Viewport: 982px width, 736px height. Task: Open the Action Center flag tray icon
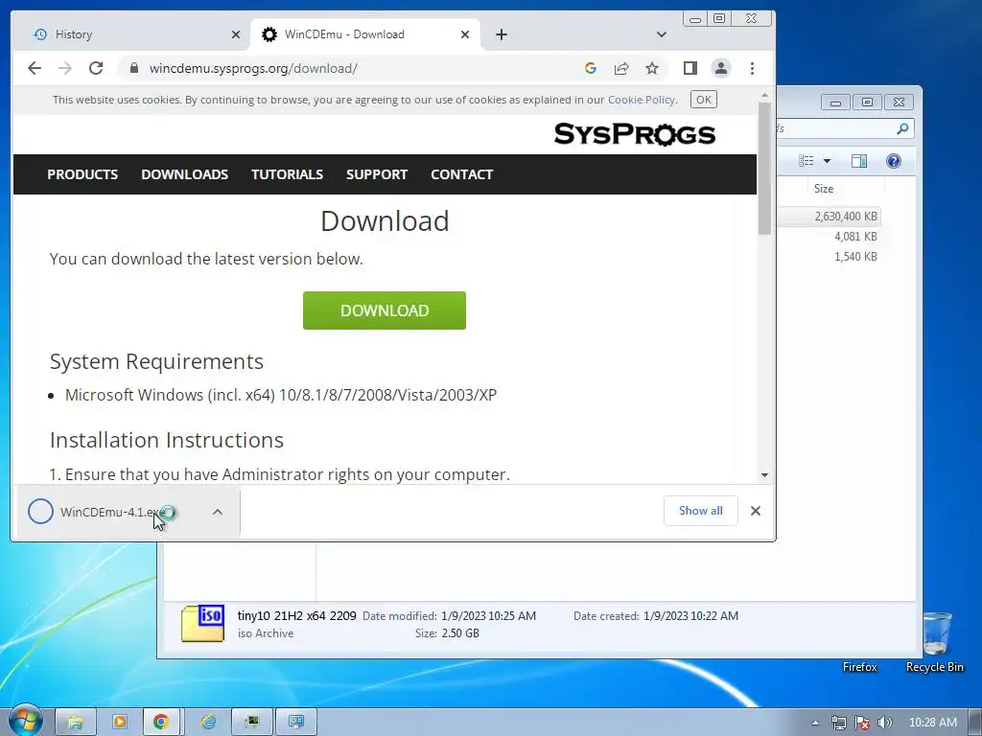click(x=862, y=723)
